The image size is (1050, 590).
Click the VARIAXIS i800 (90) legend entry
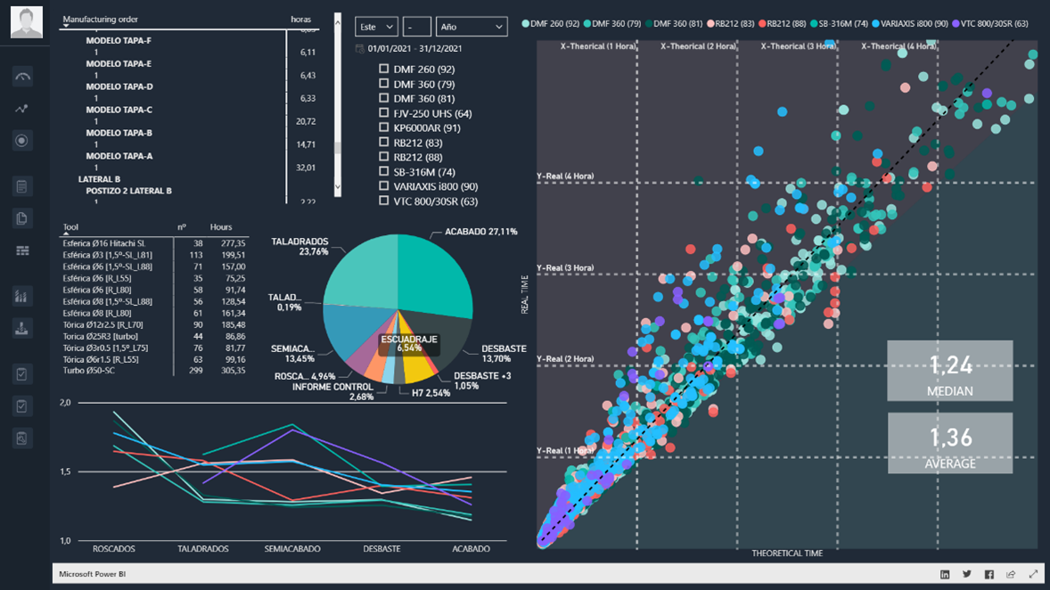[910, 23]
